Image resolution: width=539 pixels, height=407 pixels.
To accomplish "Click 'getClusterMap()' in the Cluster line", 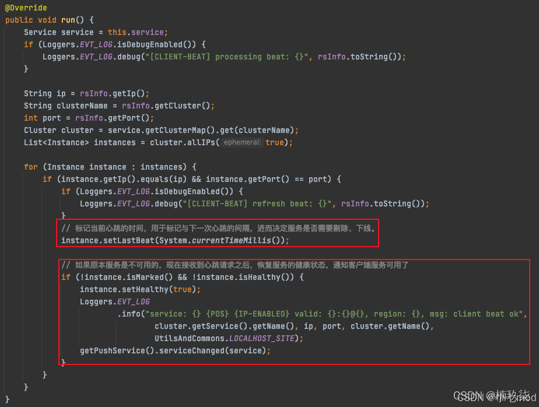I will click(x=180, y=130).
